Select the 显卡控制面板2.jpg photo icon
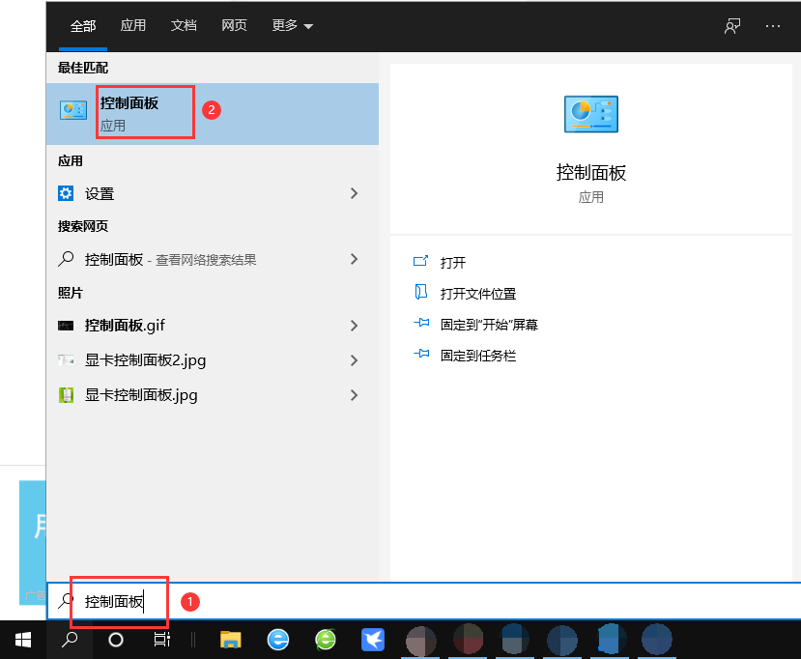This screenshot has height=659, width=801. tap(66, 360)
